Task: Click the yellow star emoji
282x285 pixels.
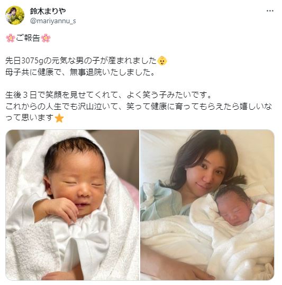Action: [59, 118]
